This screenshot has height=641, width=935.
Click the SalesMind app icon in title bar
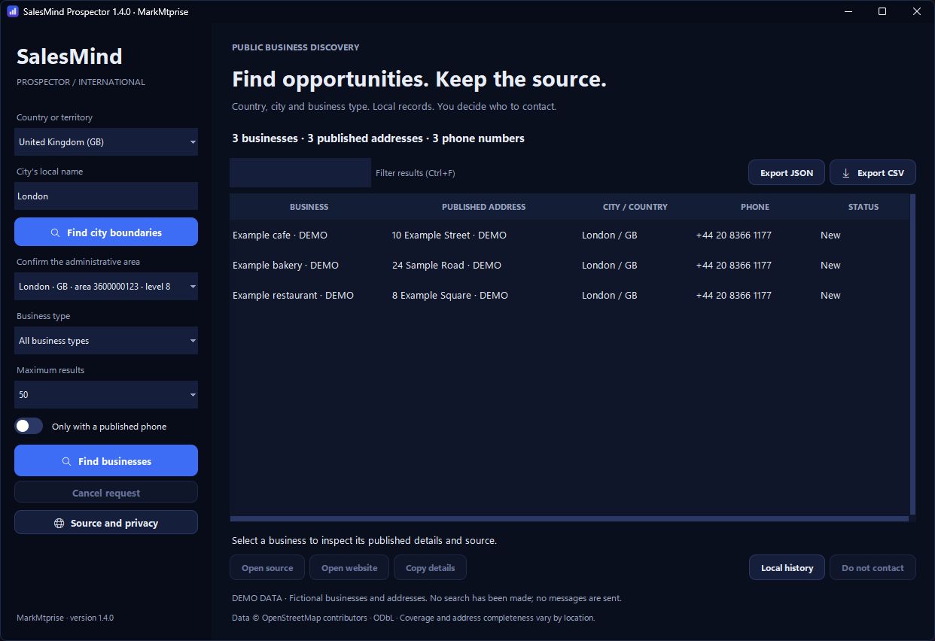(12, 11)
